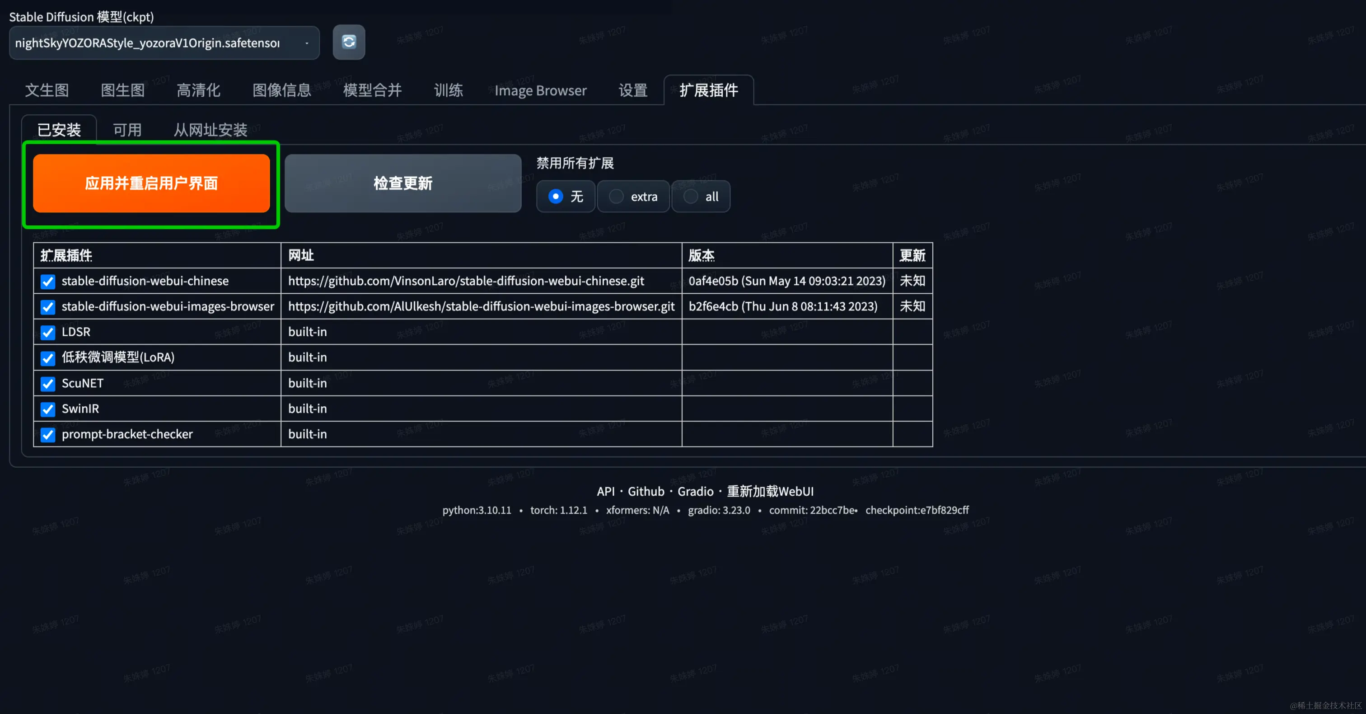Open the 设置 tab
The width and height of the screenshot is (1366, 714).
point(632,90)
